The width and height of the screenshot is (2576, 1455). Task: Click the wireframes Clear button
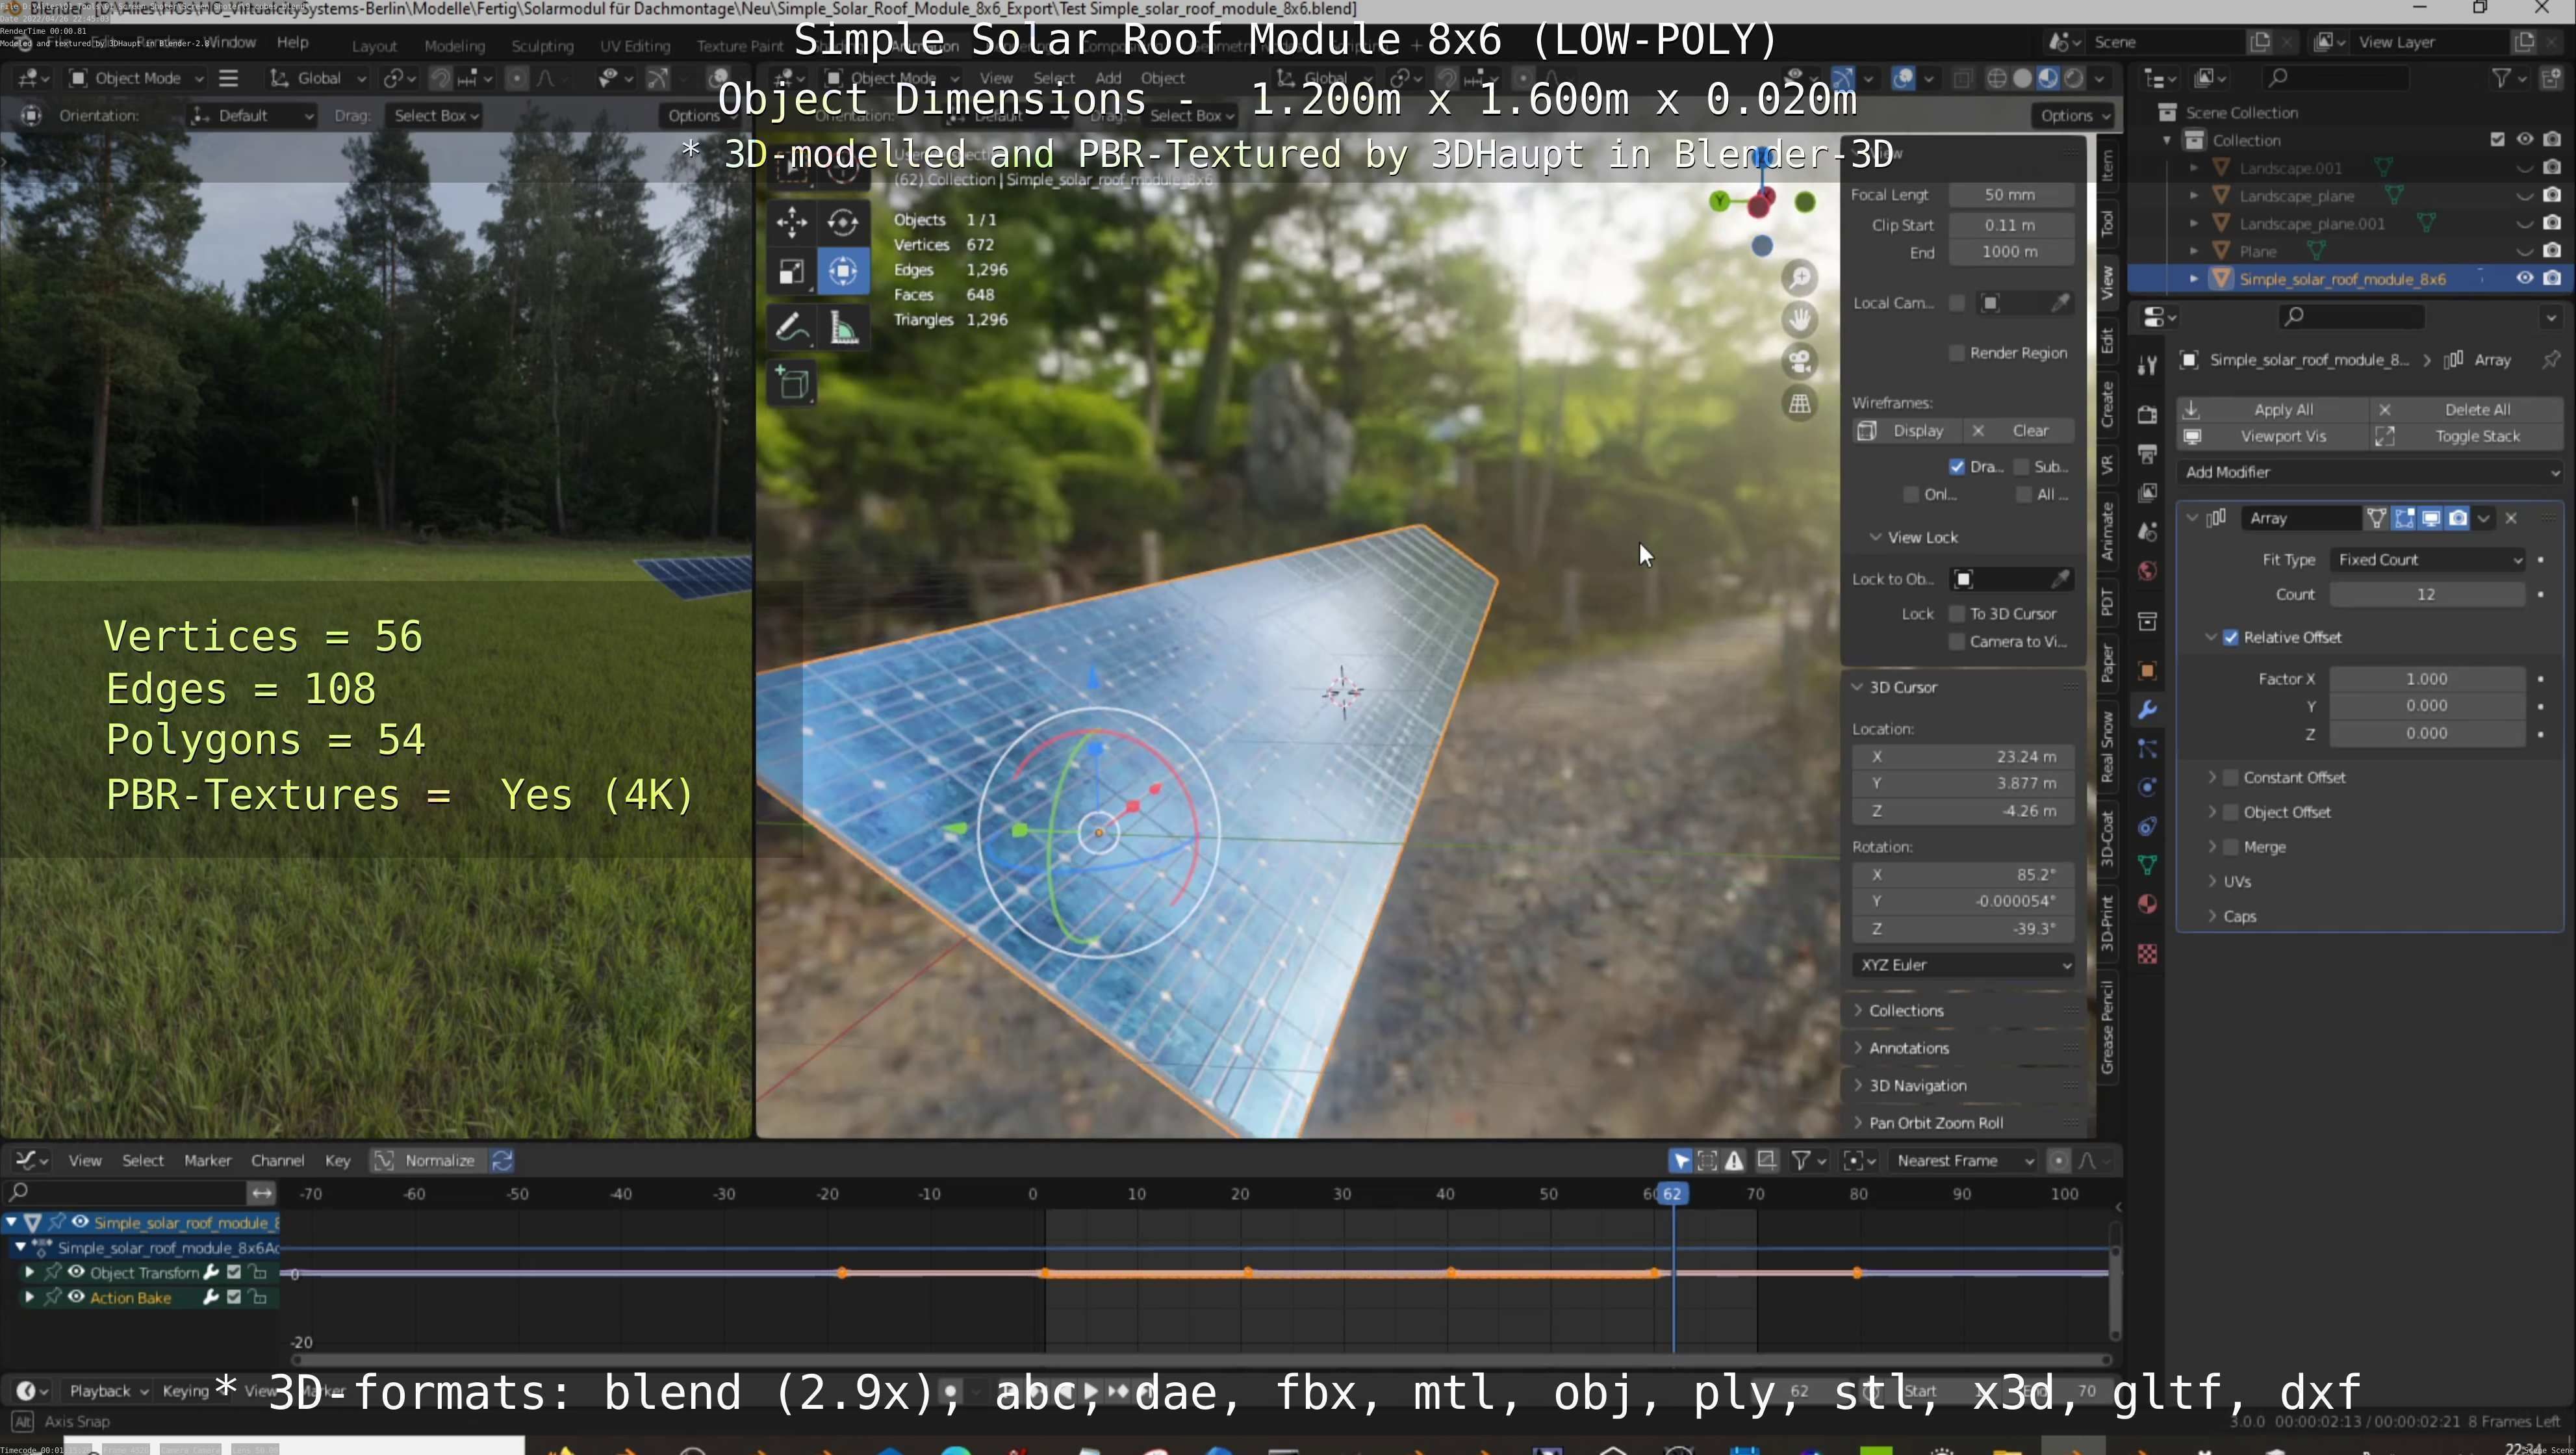point(2020,431)
